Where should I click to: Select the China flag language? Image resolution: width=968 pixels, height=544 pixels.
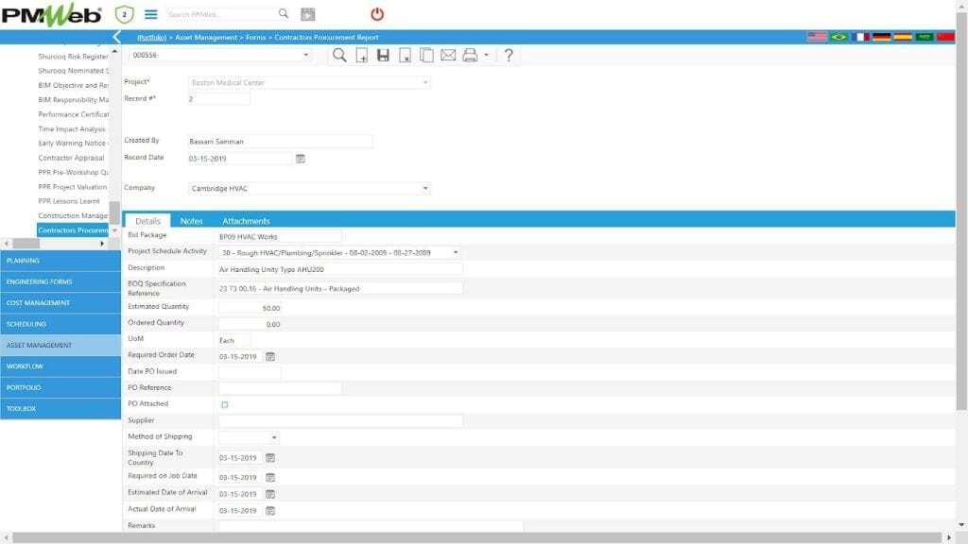[945, 37]
